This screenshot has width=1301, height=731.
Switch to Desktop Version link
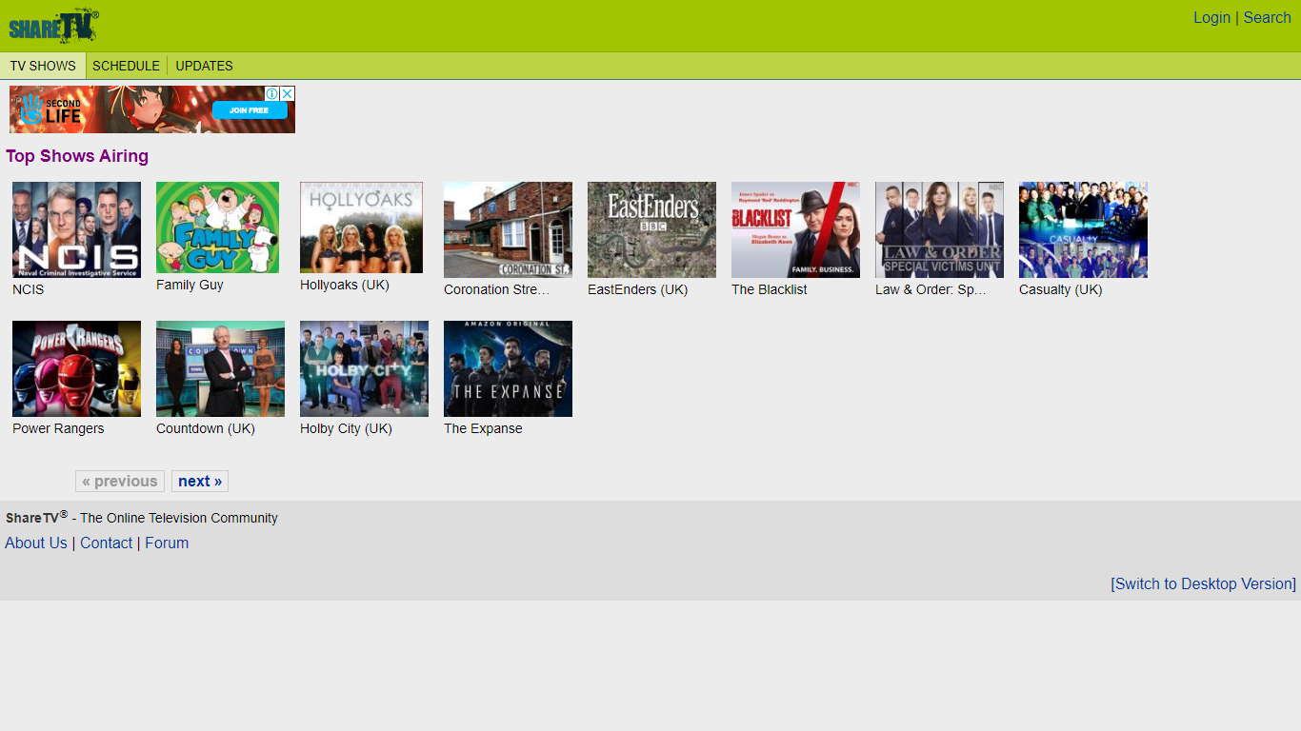[x=1204, y=584]
